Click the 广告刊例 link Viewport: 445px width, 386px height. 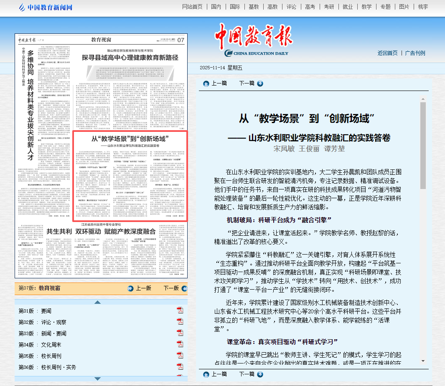pyautogui.click(x=415, y=53)
